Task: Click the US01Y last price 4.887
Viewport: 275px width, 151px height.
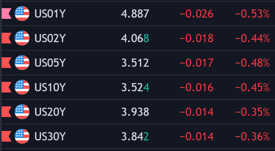Action: [135, 14]
